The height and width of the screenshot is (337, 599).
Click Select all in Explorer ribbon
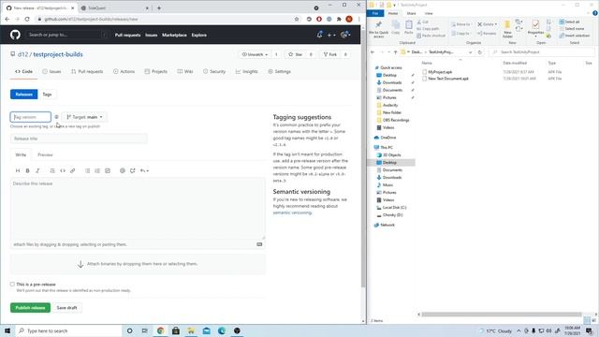click(569, 22)
